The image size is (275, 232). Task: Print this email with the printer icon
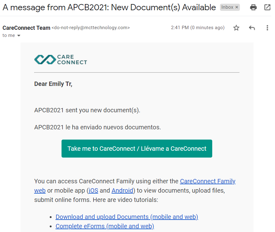pos(253,7)
